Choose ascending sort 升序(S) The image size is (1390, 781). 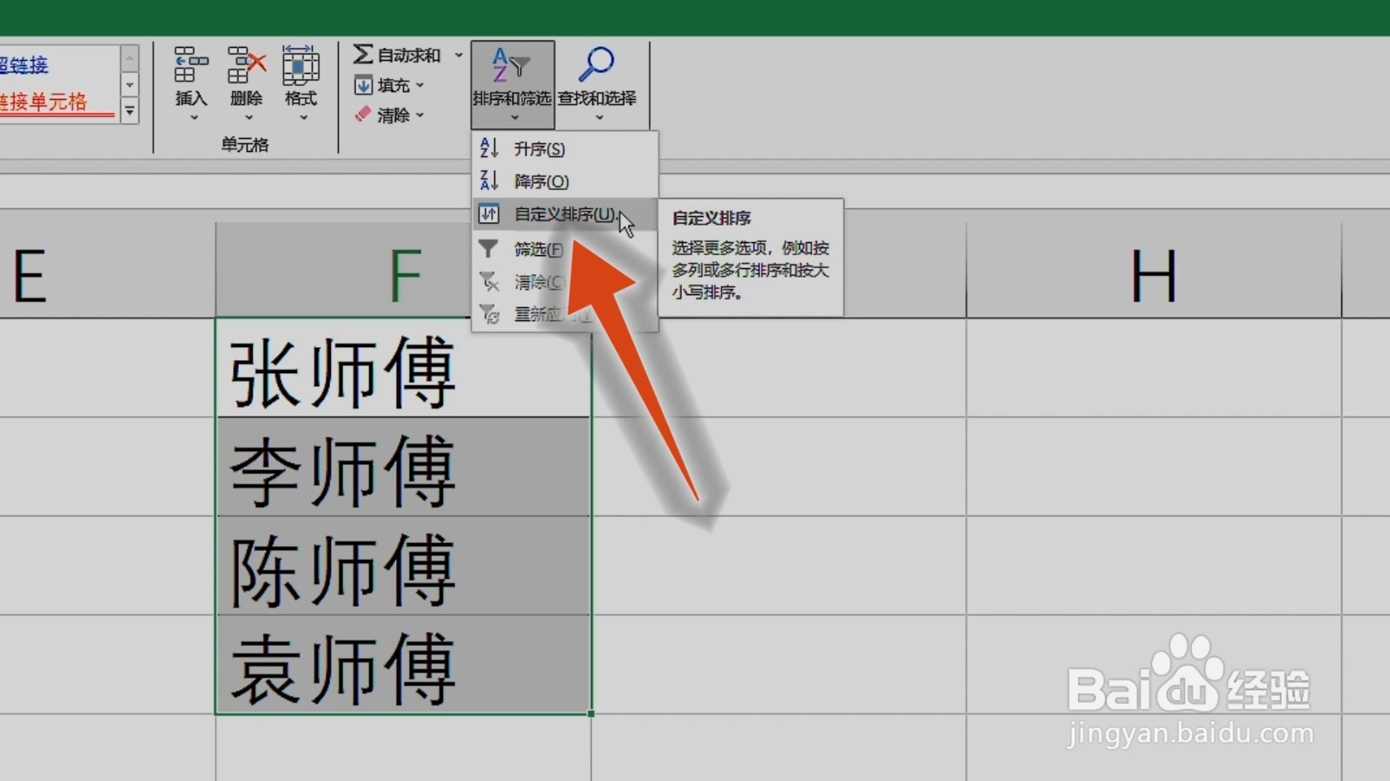tap(565, 149)
